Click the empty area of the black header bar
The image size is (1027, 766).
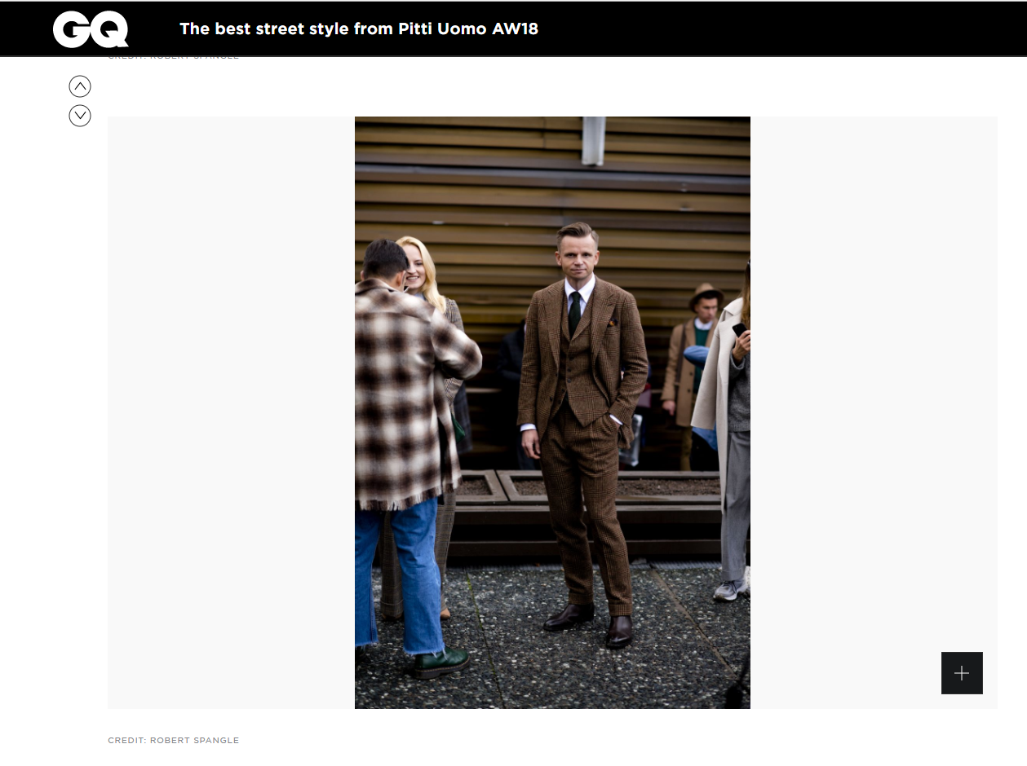pos(775,29)
